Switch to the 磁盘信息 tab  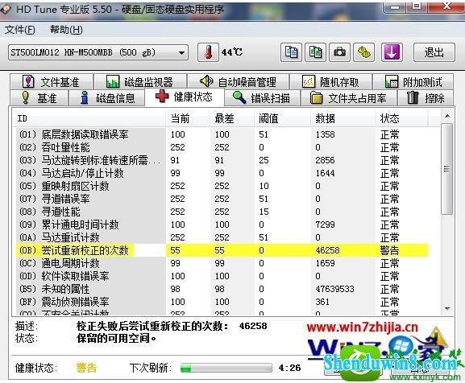point(107,98)
